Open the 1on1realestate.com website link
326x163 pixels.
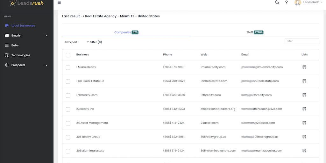click(x=214, y=81)
